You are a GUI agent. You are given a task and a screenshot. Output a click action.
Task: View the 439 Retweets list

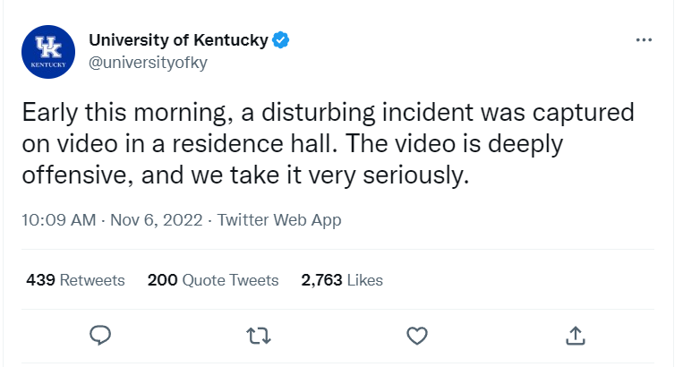click(75, 280)
